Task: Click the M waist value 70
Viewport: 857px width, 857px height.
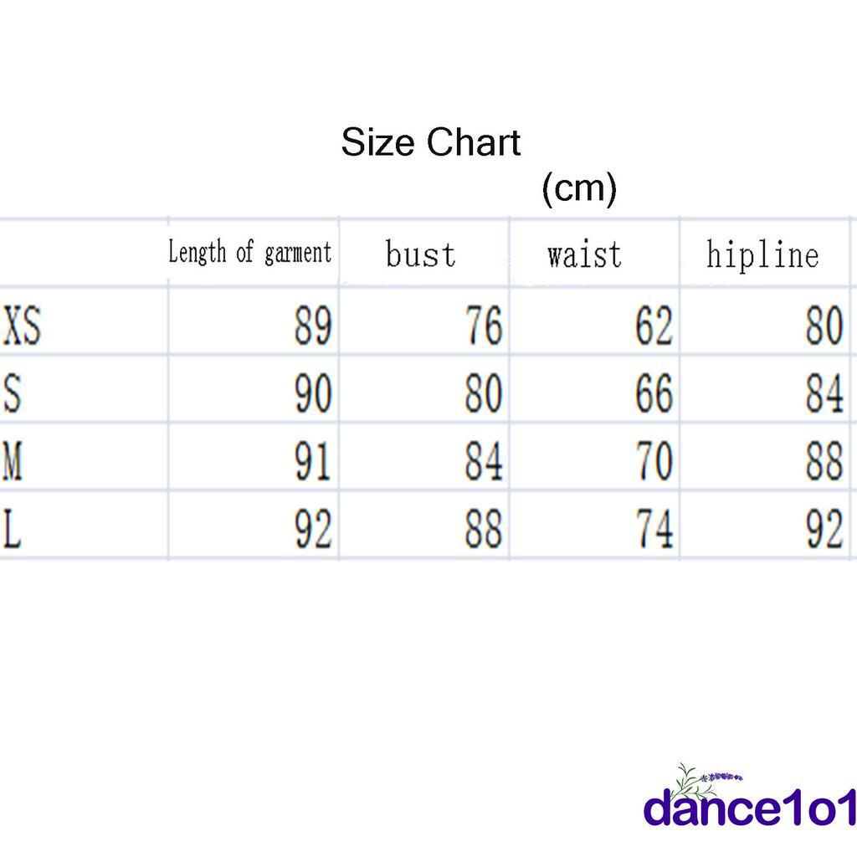Action: click(x=654, y=462)
